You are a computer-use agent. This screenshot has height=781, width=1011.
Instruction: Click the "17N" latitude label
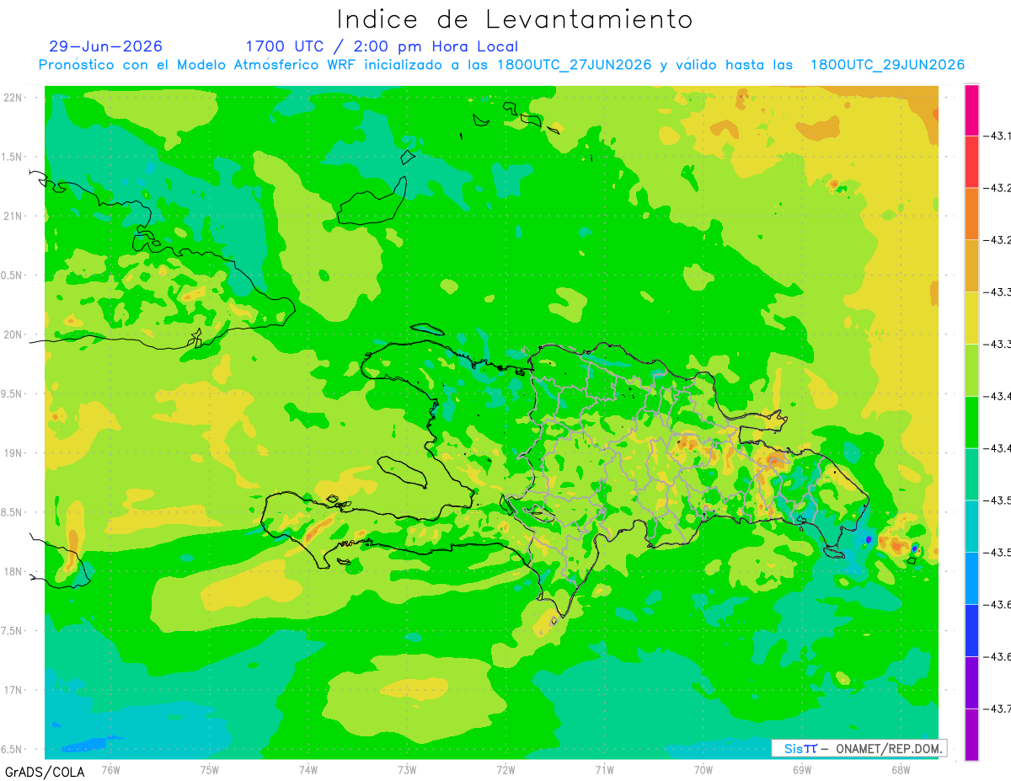click(x=14, y=690)
